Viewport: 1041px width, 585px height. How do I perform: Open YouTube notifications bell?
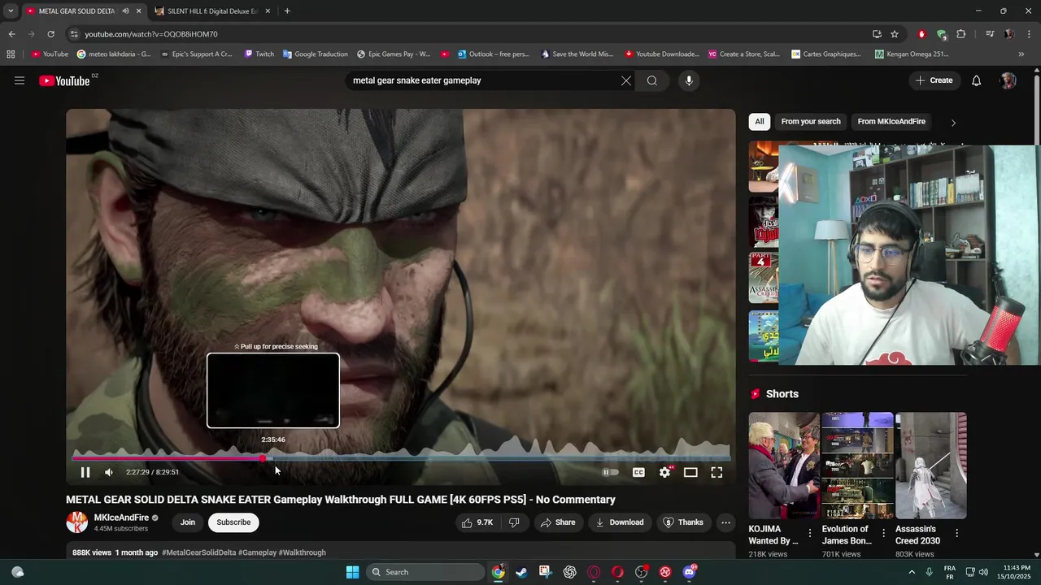(x=977, y=80)
